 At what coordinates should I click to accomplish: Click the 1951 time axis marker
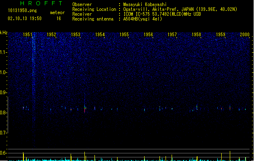[x=28, y=35]
